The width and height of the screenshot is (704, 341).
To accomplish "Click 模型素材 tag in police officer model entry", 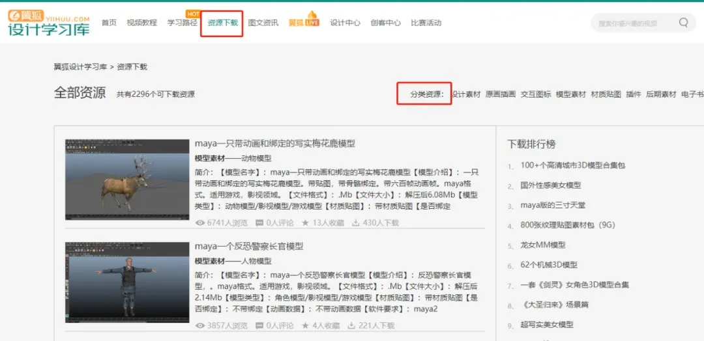I will [x=210, y=261].
